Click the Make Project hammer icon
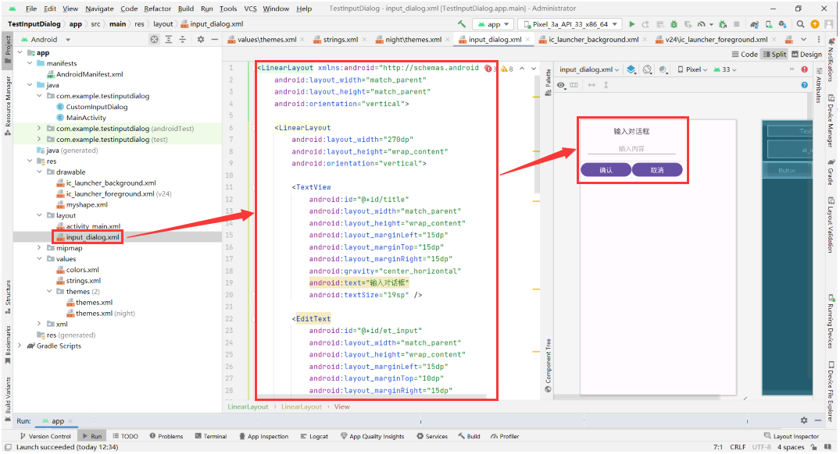Image resolution: width=840 pixels, height=454 pixels. point(461,24)
